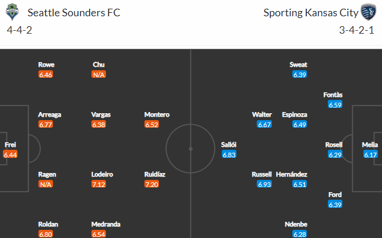This screenshot has height=238, width=382.
Task: Select Ruidíaz's 7.20 rating badge
Action: [151, 185]
